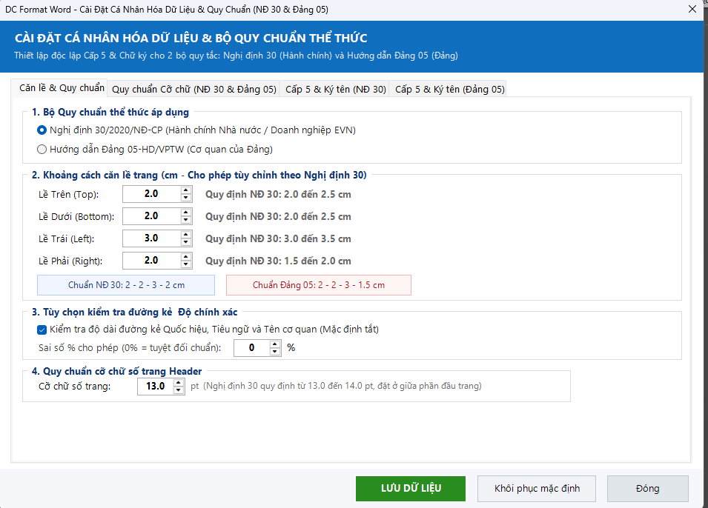Increase the allowed error percentage spinner
Viewport: 708px width, 508px height.
pos(274,344)
